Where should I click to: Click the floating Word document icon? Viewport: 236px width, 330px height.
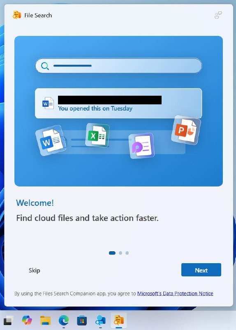tap(51, 140)
